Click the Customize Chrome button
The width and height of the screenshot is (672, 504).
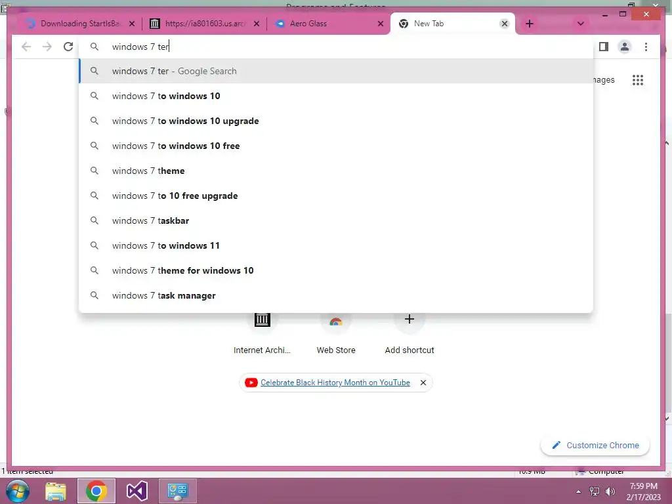(x=595, y=446)
